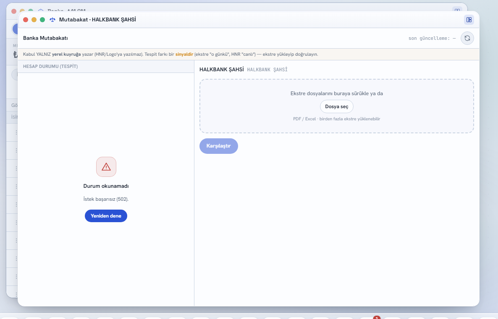Click the orange word "sinyaldir" in the banner
Viewport: 498px width, 319px height.
(x=184, y=54)
